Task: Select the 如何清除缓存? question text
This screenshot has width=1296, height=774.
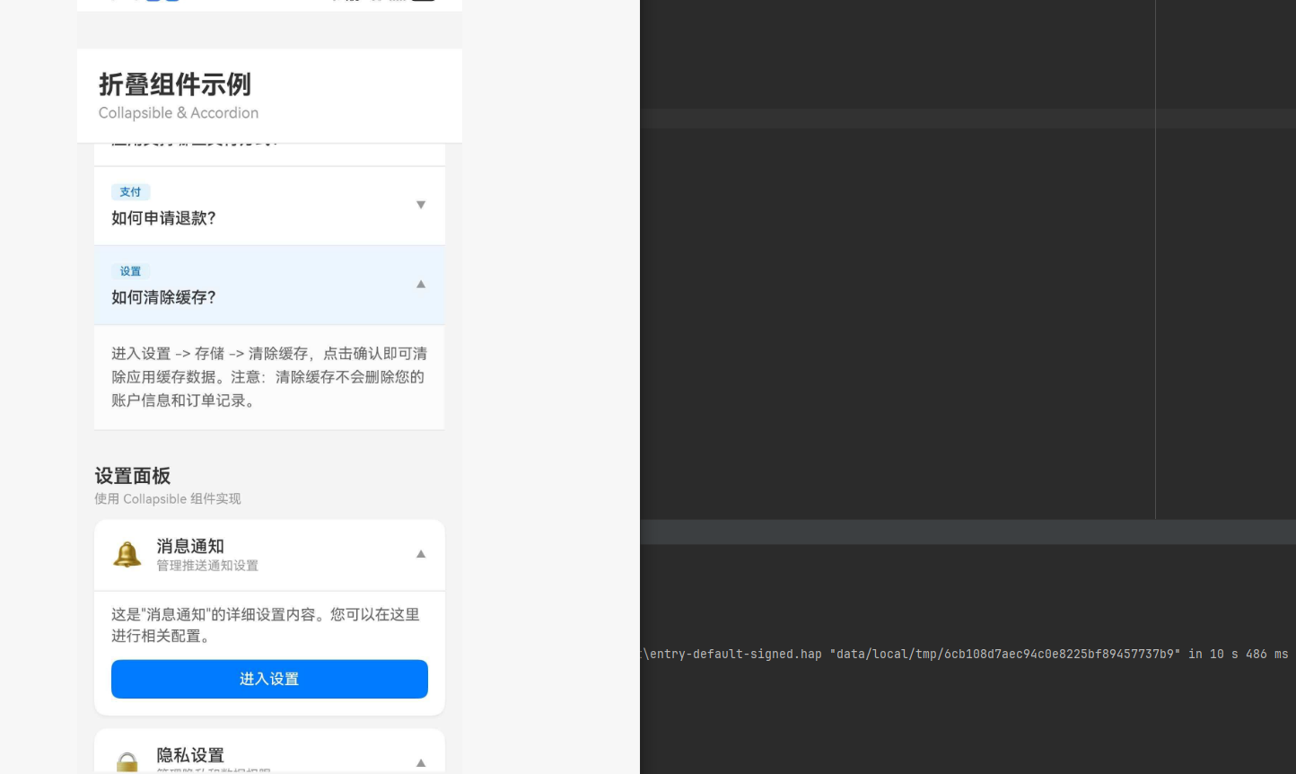Action: click(163, 297)
